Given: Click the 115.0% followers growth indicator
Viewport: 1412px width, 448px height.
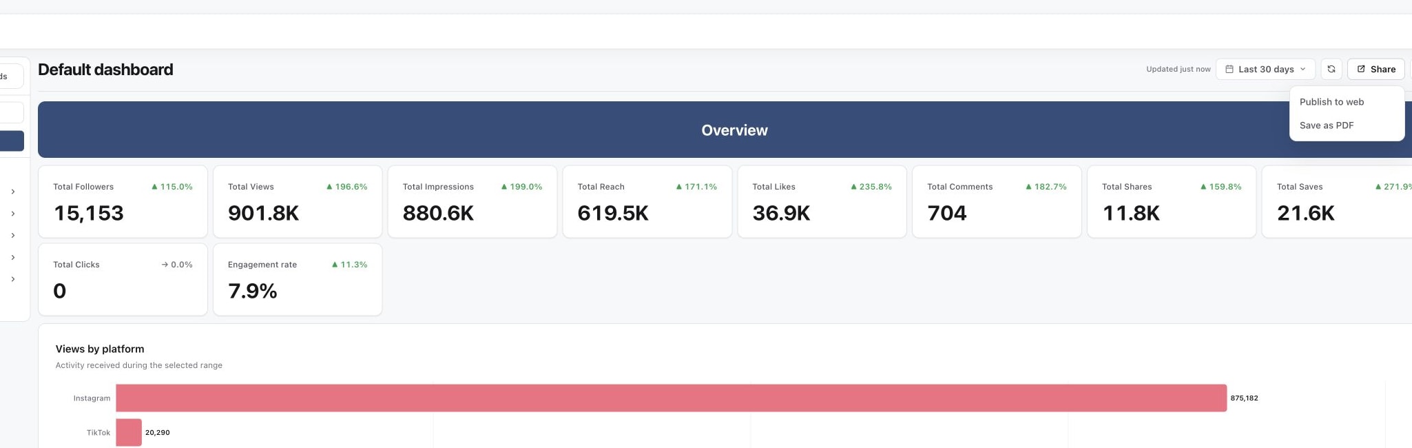Looking at the screenshot, I should click(172, 187).
